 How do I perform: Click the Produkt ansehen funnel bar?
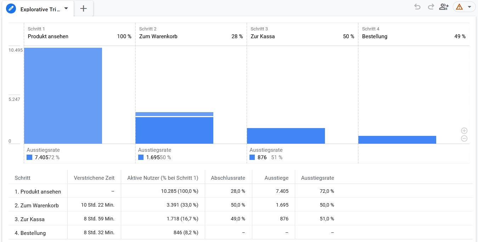pyautogui.click(x=63, y=96)
